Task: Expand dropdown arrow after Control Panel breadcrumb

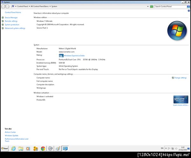Action: coord(29,6)
